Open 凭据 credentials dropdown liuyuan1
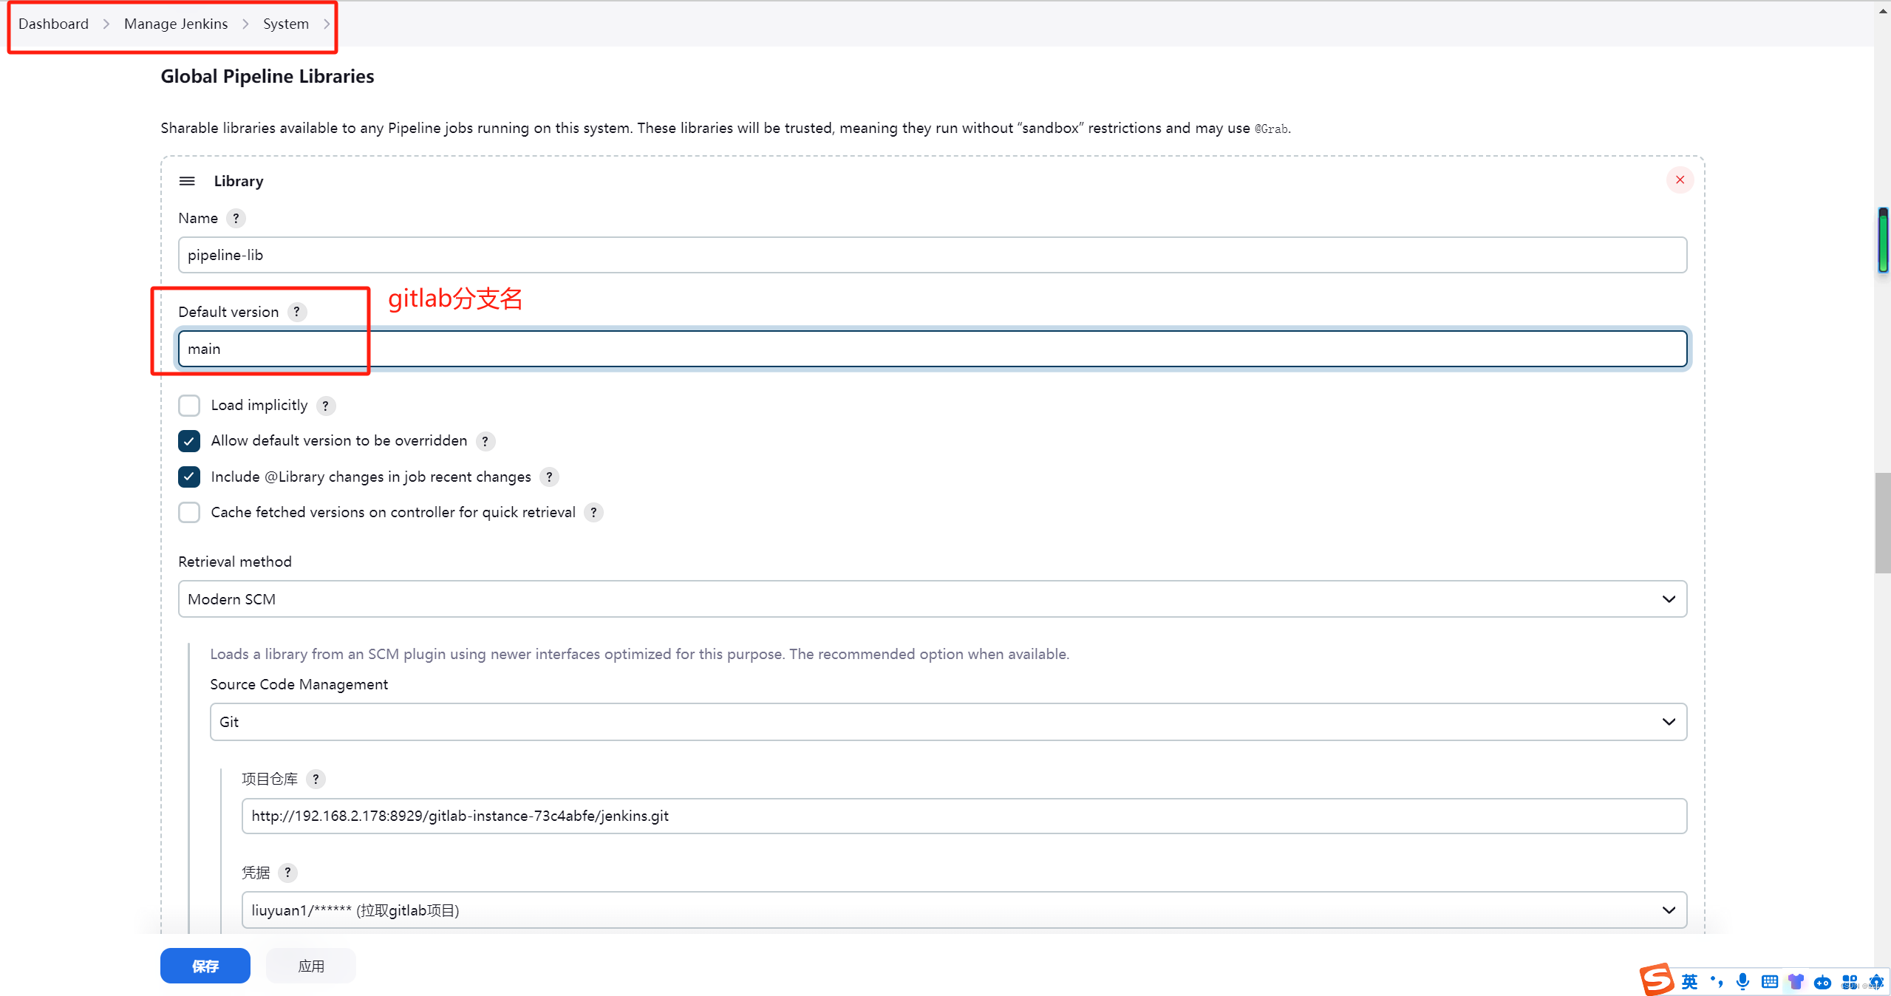 point(964,910)
